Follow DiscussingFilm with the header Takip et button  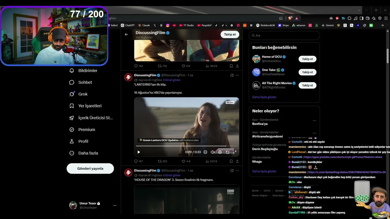pyautogui.click(x=230, y=34)
